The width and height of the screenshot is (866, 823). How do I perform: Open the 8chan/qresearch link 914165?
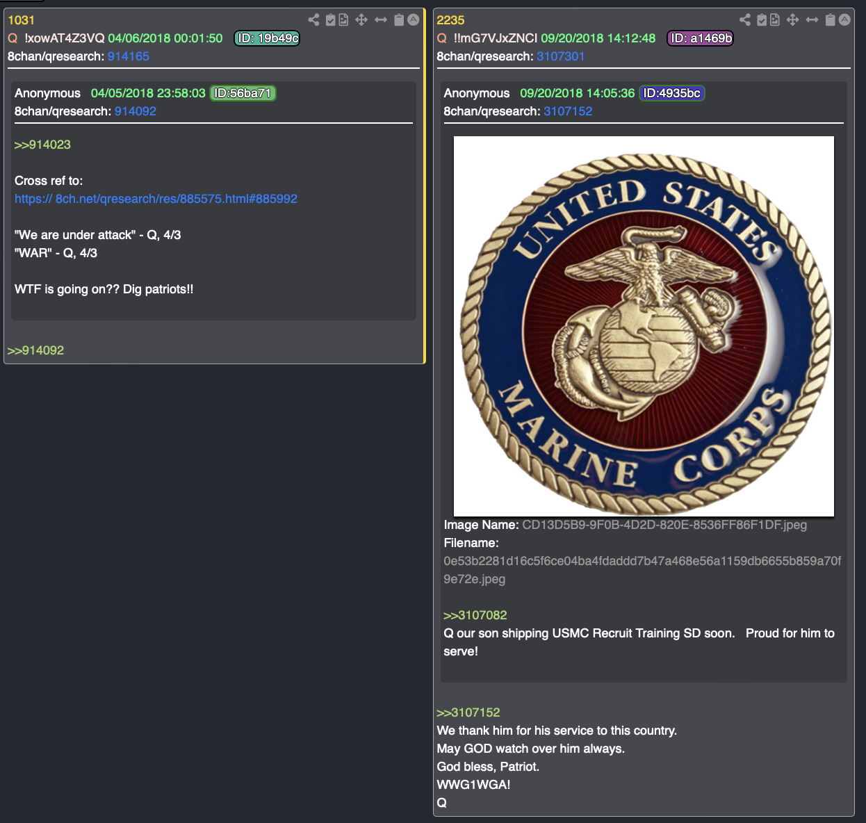point(129,56)
